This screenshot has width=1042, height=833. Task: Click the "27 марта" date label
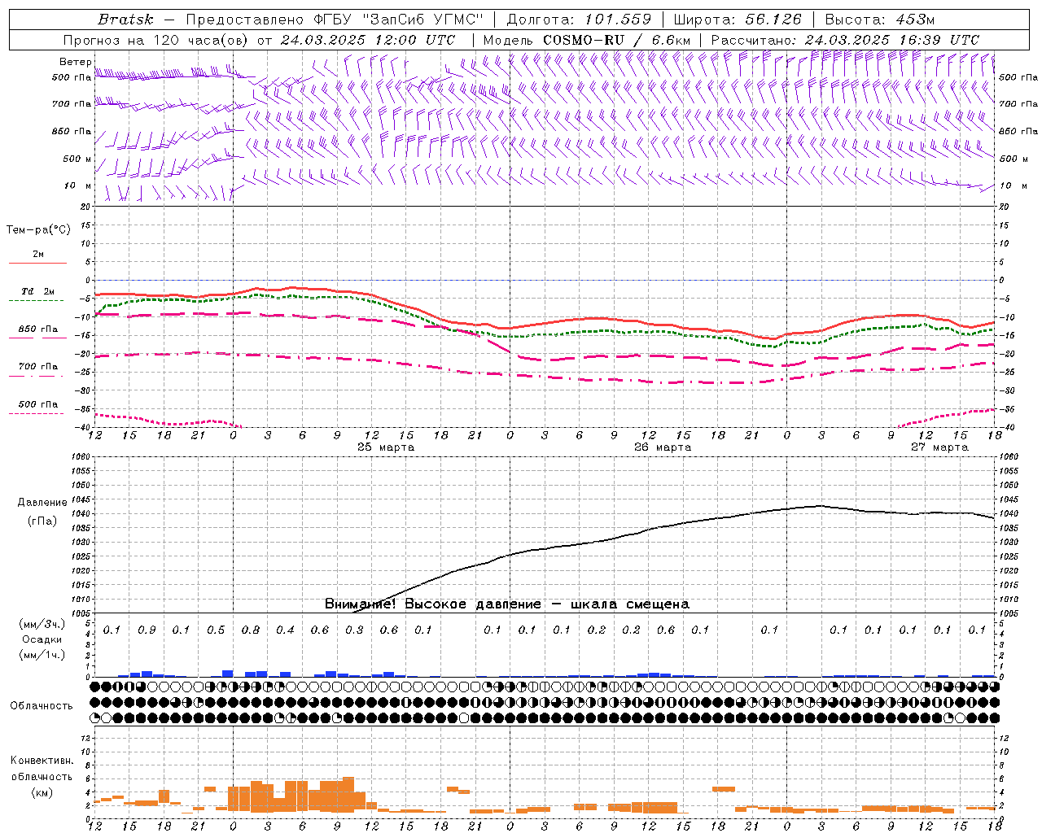(x=939, y=447)
